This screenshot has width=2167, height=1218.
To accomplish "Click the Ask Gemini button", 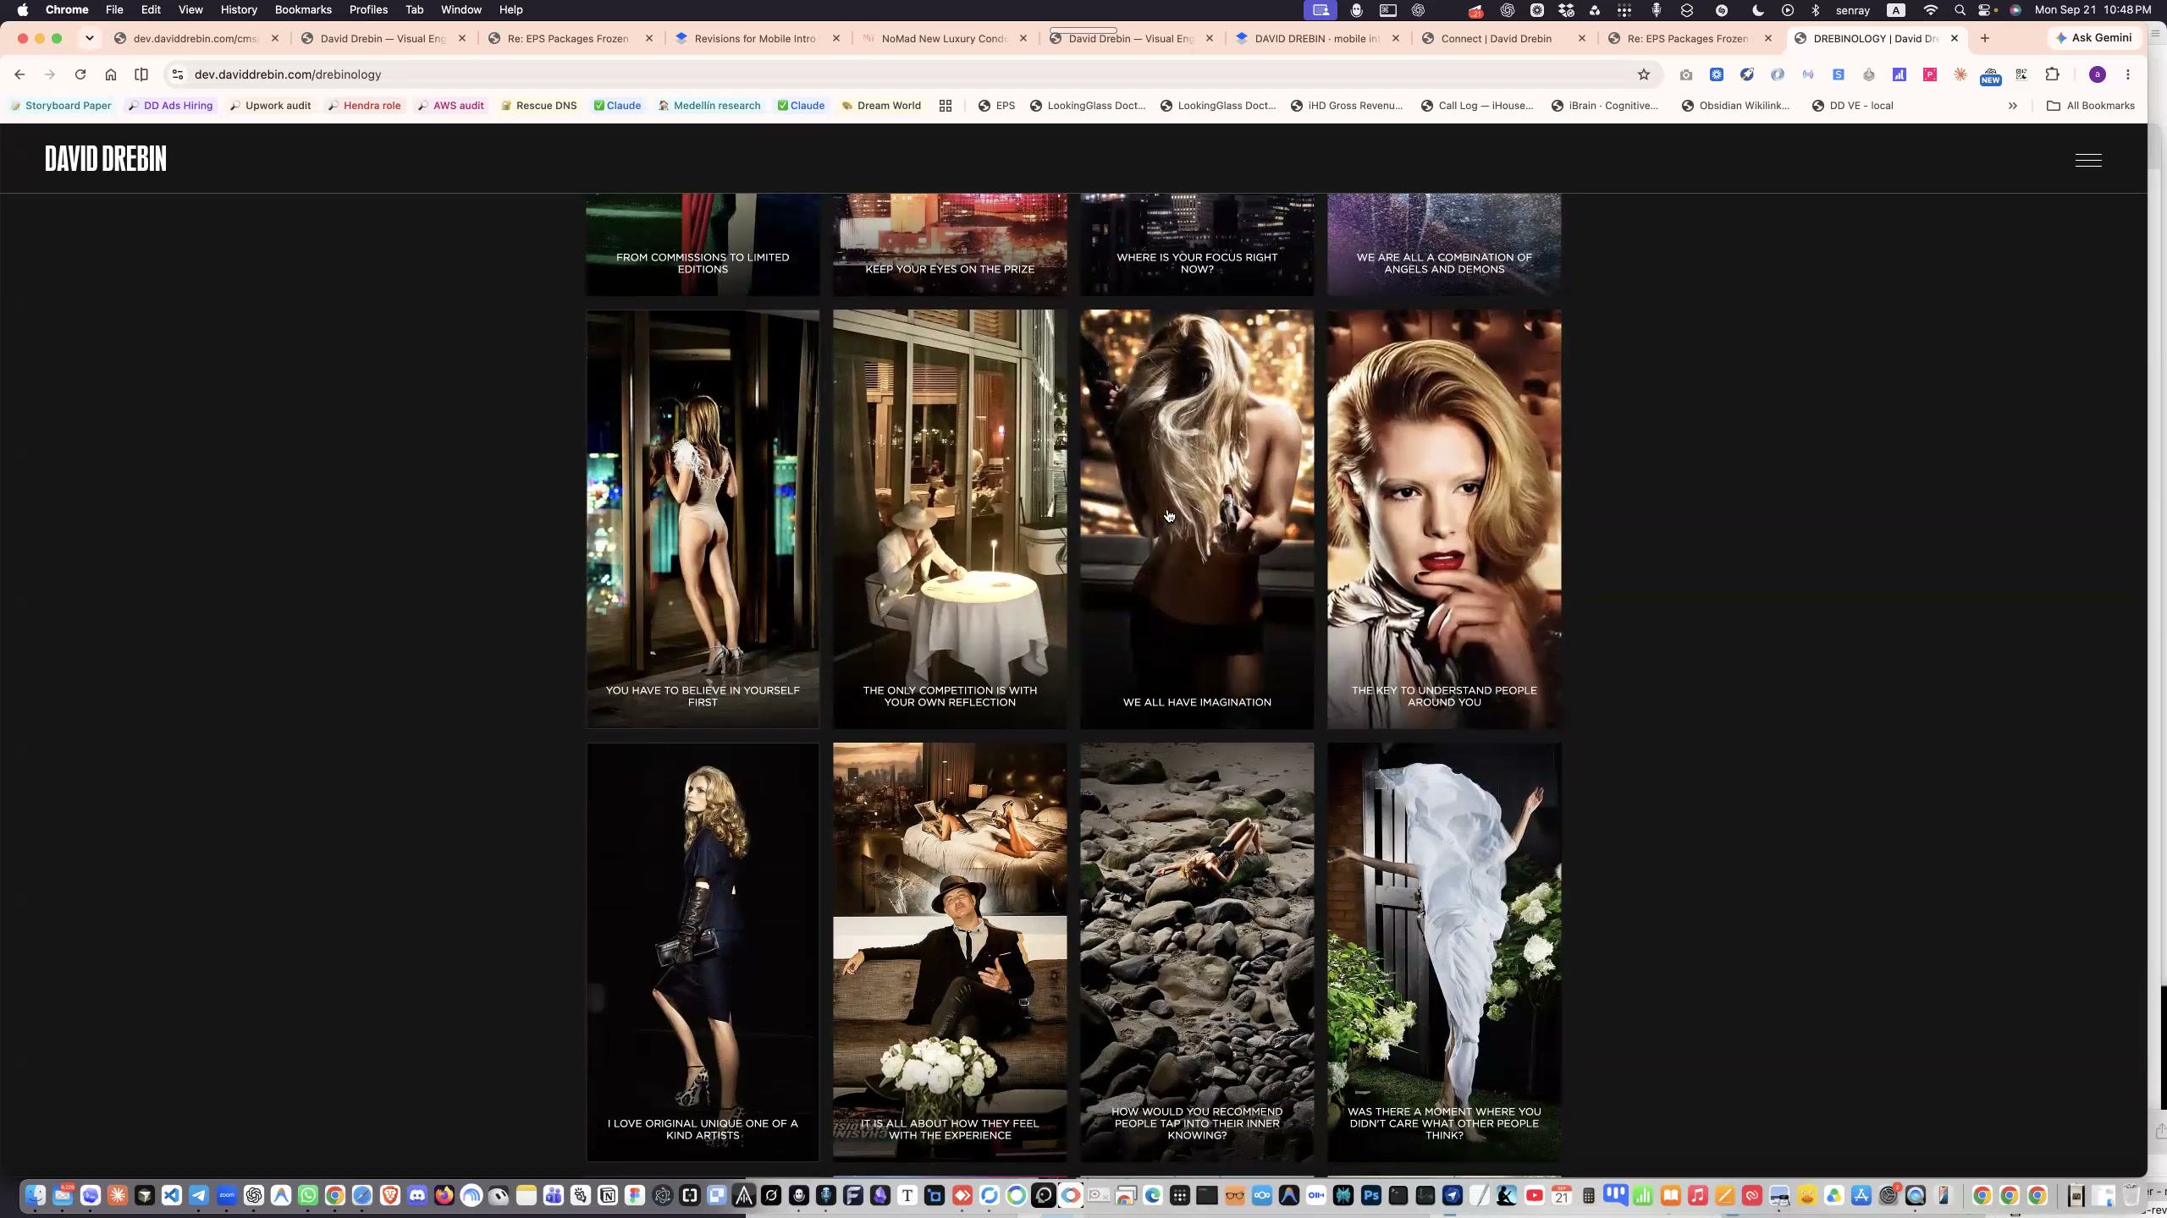I will click(x=2094, y=38).
